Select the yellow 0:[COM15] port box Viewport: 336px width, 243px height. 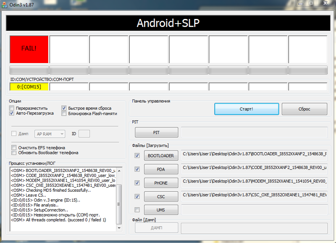(x=29, y=87)
